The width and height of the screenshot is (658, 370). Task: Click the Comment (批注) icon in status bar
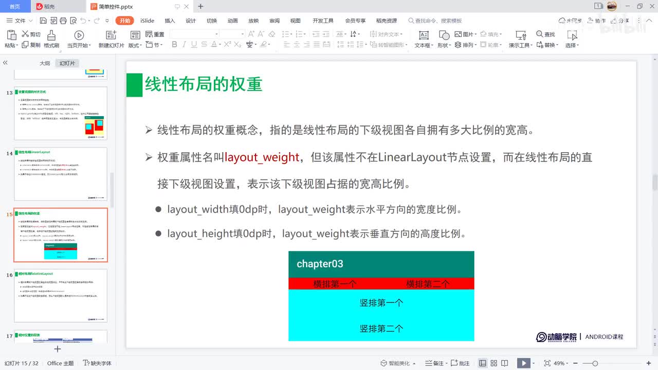tap(454, 363)
